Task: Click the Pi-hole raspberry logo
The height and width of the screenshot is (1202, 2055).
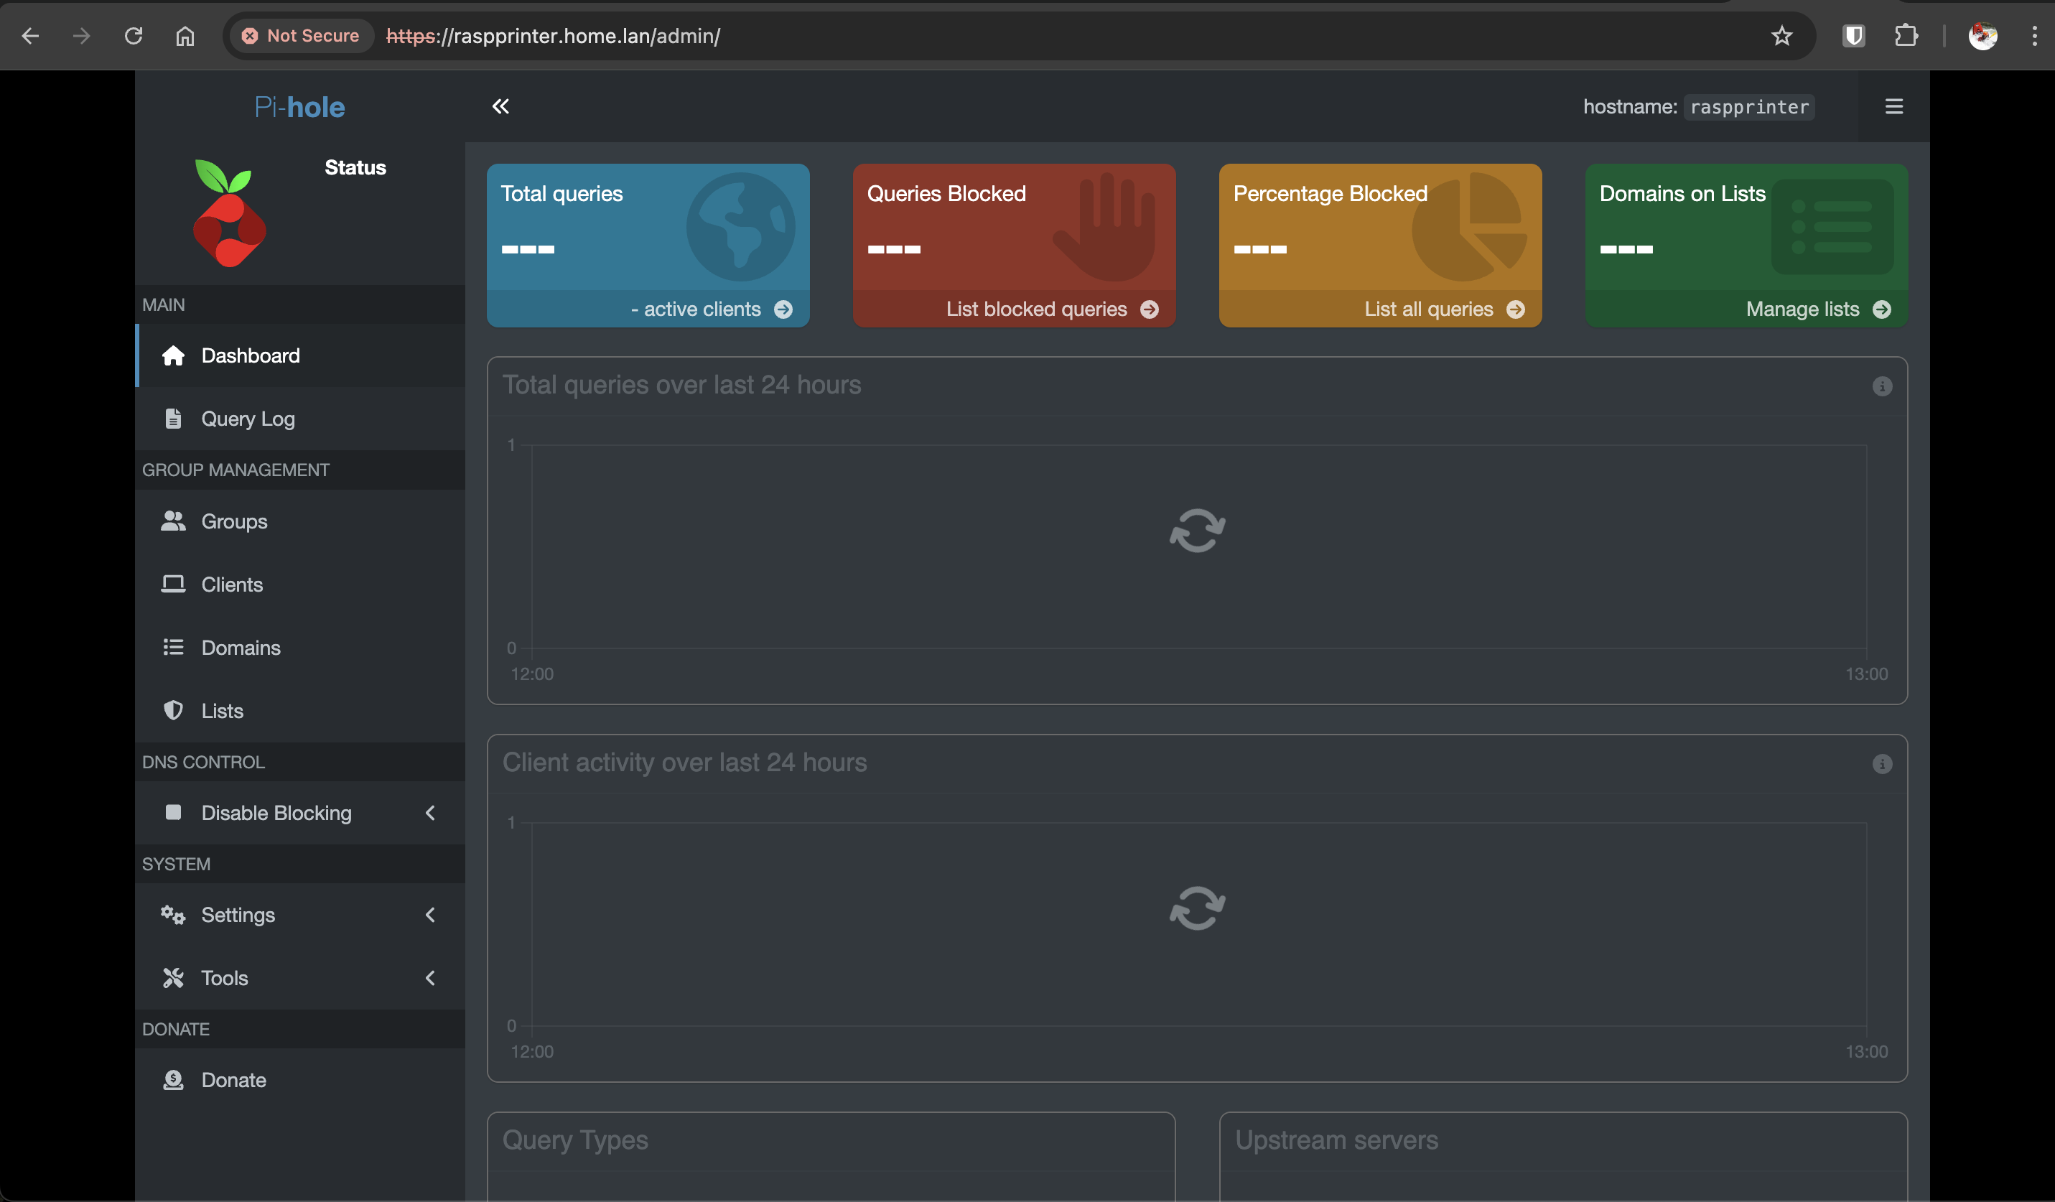Action: coord(229,214)
